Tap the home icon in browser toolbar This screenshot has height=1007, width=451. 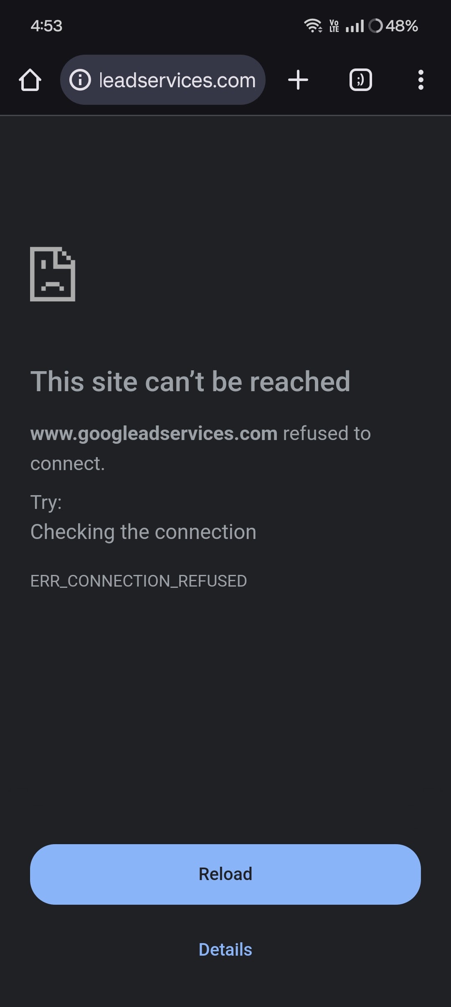click(x=30, y=80)
